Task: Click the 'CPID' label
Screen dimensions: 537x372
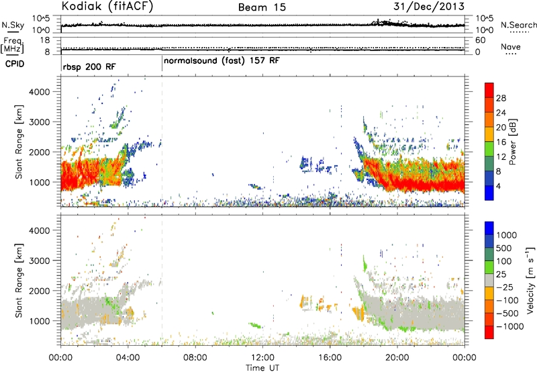Action: pyautogui.click(x=15, y=64)
